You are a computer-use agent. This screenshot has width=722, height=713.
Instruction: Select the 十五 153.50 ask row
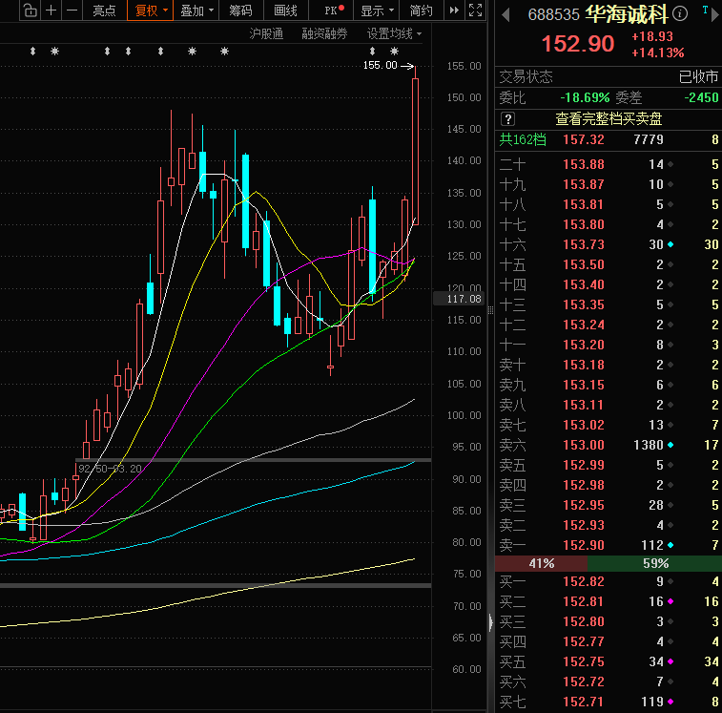pos(609,264)
